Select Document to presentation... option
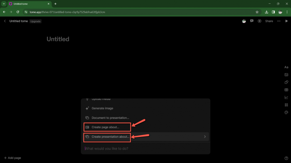The width and height of the screenshot is (291, 163). point(110,118)
